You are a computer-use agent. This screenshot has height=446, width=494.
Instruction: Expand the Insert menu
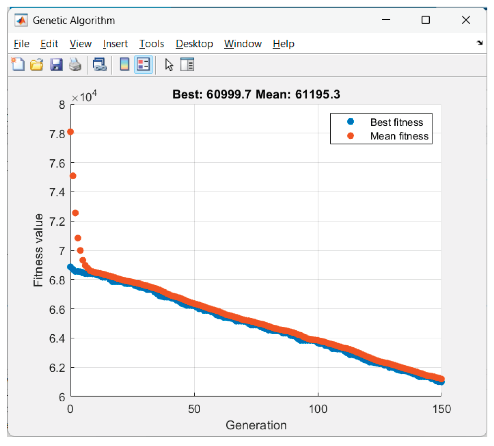tap(115, 44)
